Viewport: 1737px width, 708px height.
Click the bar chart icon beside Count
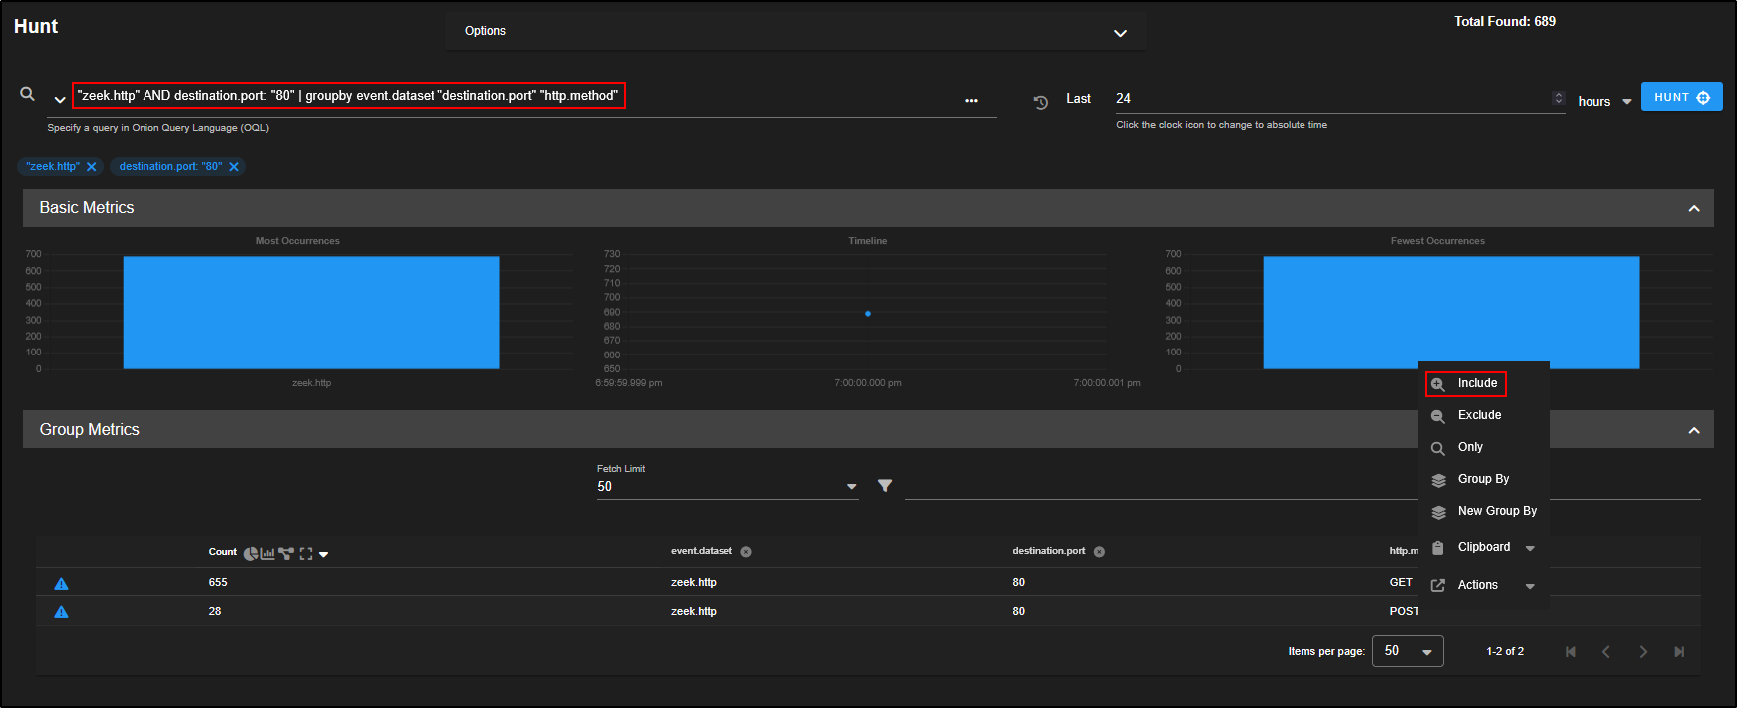pyautogui.click(x=267, y=554)
